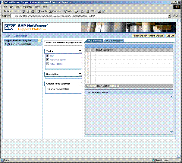Click the next-row button right of 'of 0'
182x163 pixels.
pos(111,86)
